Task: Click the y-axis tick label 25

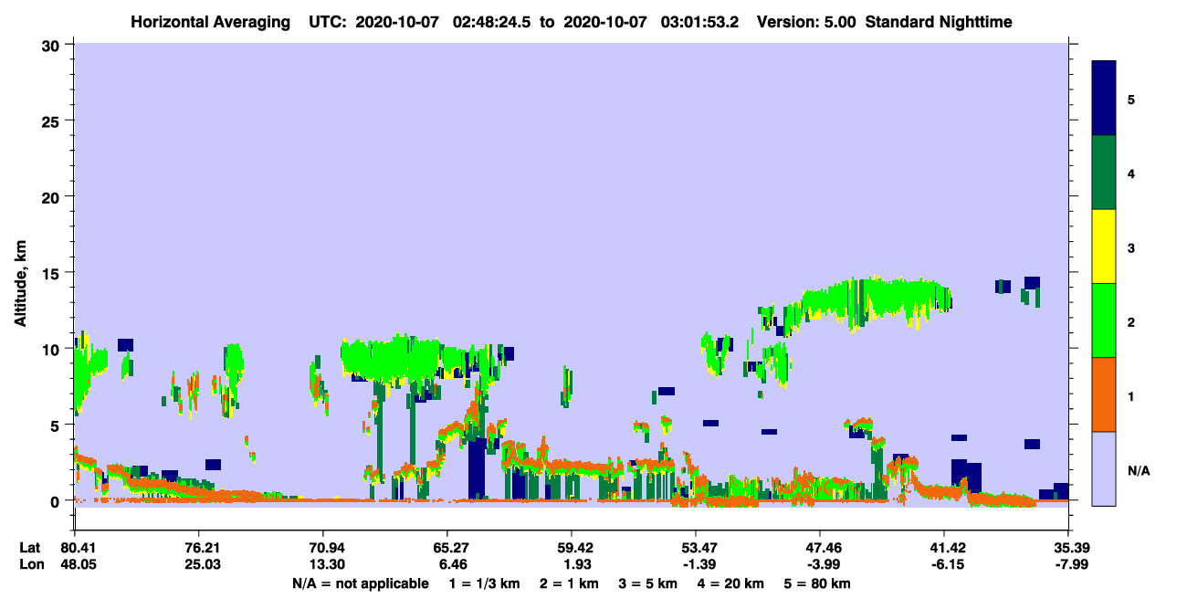Action: [53, 121]
